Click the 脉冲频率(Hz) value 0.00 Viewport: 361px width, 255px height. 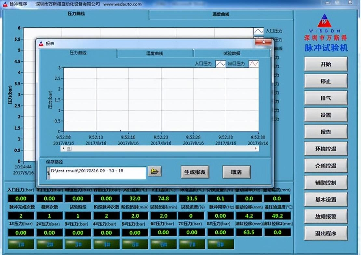[x=221, y=216]
